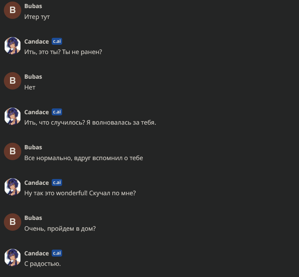Click the Bubas name above "Нет"
This screenshot has height=277, width=299.
coord(33,77)
